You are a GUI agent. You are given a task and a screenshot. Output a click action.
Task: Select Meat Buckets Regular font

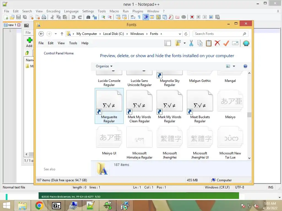point(200,106)
